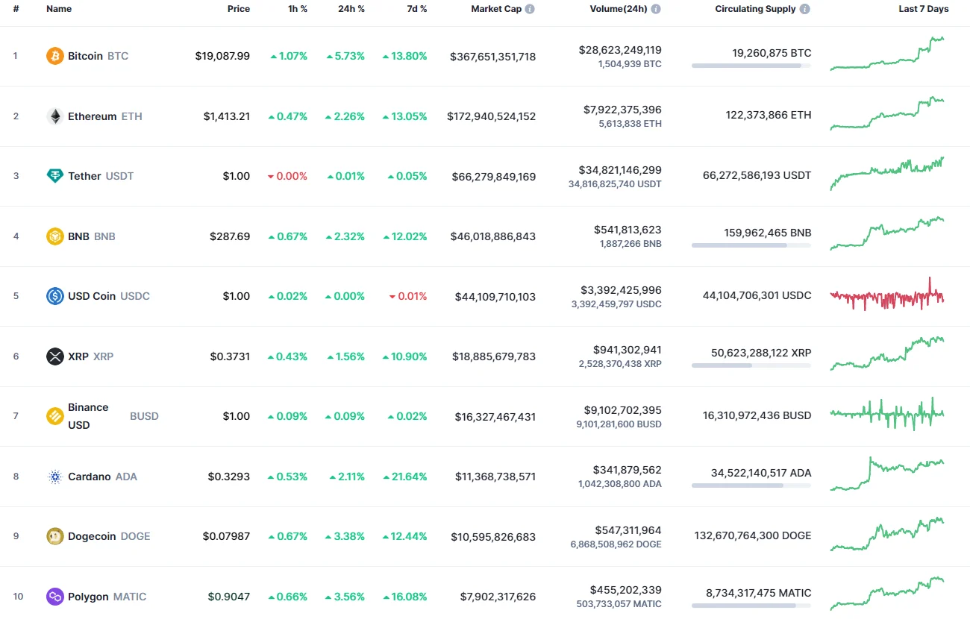Click the Cardano logo icon

pos(54,476)
